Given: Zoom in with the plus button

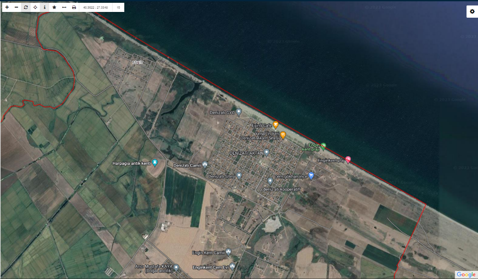Looking at the screenshot, I should tap(7, 7).
